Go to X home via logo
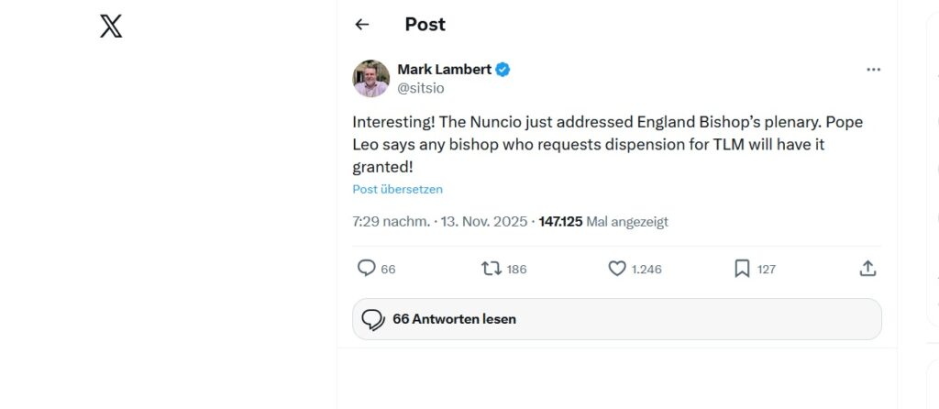 click(111, 26)
